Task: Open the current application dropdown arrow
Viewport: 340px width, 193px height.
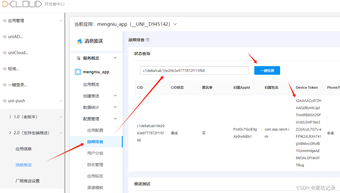Action: tap(175, 24)
